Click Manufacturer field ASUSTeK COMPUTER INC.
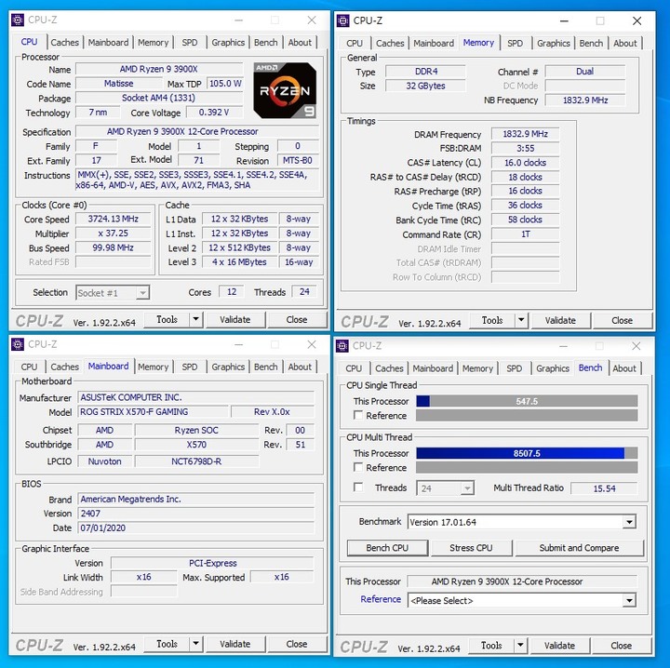The image size is (670, 668). tap(195, 397)
